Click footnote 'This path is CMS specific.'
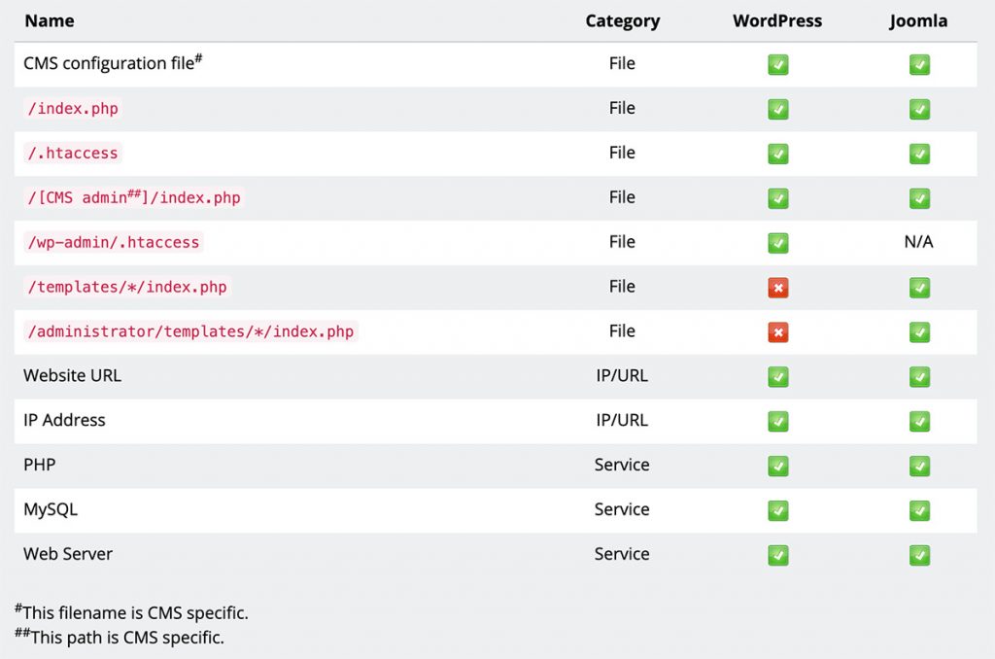The image size is (995, 659). [120, 638]
